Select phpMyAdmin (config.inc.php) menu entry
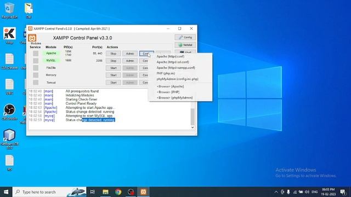The height and width of the screenshot is (197, 351). click(180, 79)
